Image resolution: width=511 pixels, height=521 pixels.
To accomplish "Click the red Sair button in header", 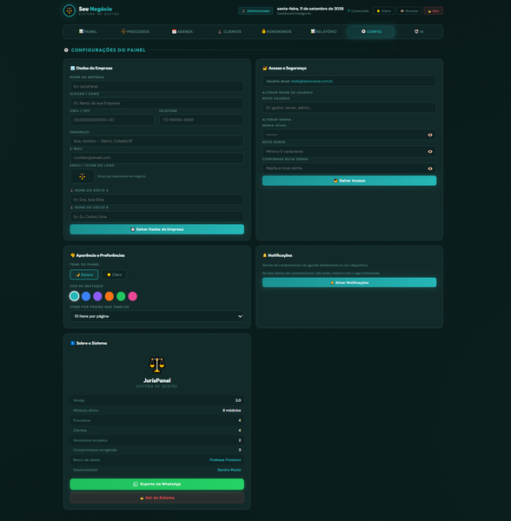I will click(434, 11).
